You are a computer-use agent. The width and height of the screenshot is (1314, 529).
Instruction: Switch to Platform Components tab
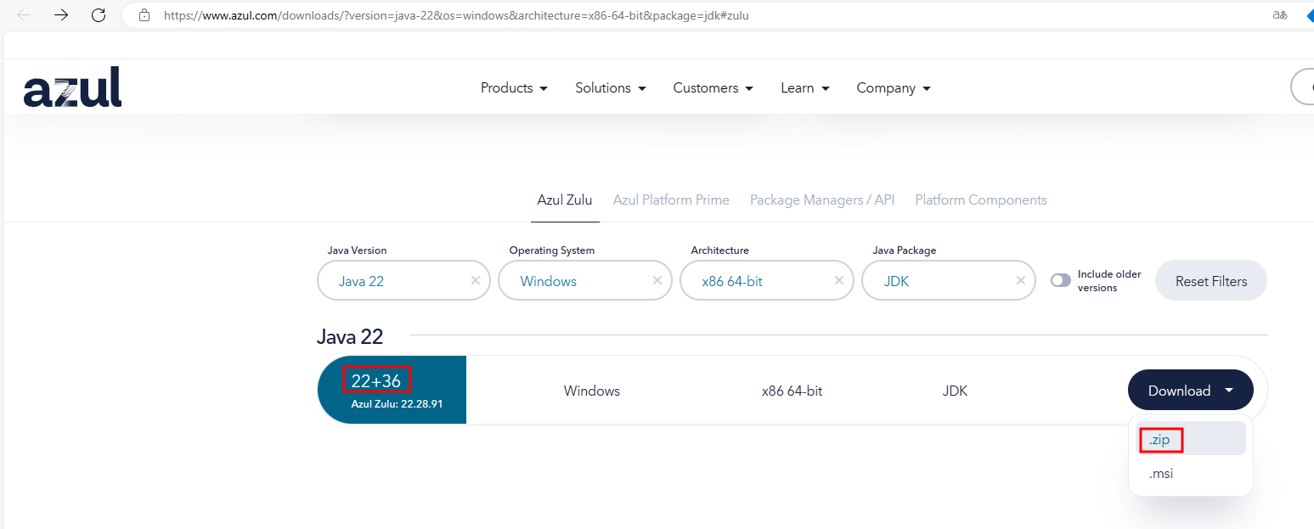981,200
